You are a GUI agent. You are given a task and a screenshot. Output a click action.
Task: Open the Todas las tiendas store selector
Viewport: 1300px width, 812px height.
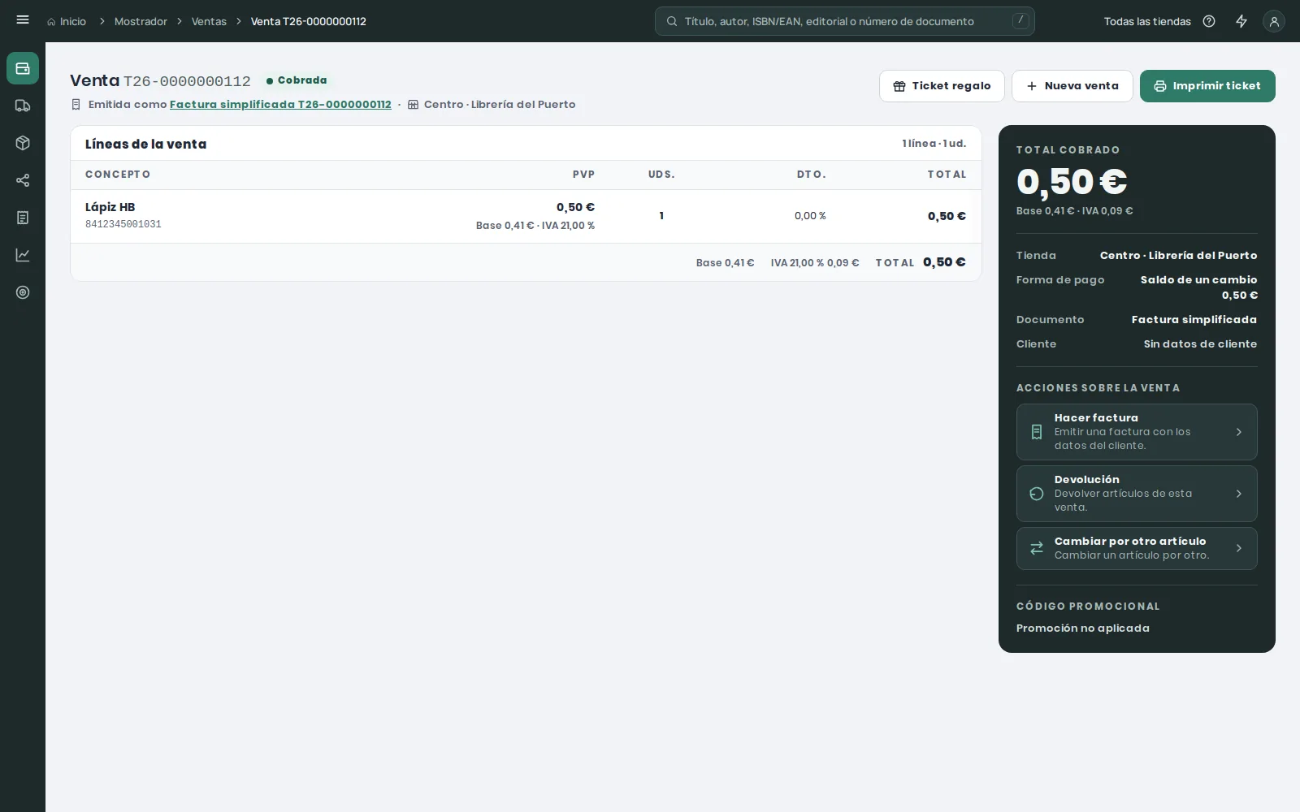point(1147,21)
